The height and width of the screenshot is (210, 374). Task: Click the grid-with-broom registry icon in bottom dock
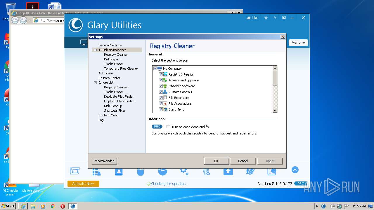pos(96,172)
